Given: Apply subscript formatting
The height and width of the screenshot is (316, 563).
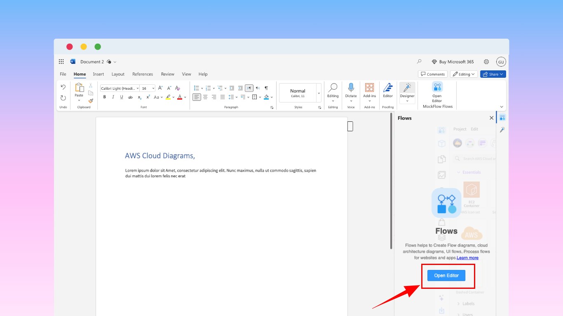Looking at the screenshot, I should point(139,97).
